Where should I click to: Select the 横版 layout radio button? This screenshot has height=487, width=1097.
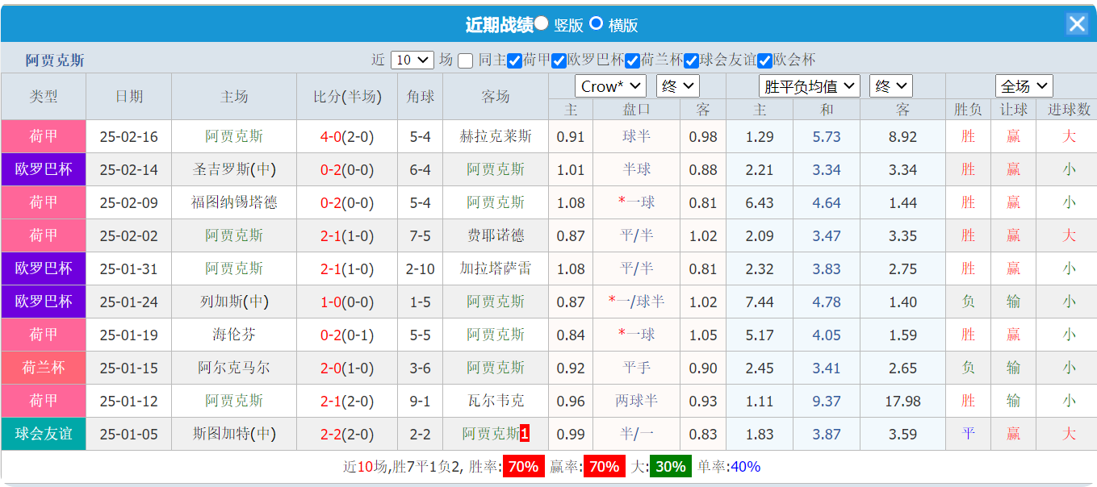tap(596, 24)
